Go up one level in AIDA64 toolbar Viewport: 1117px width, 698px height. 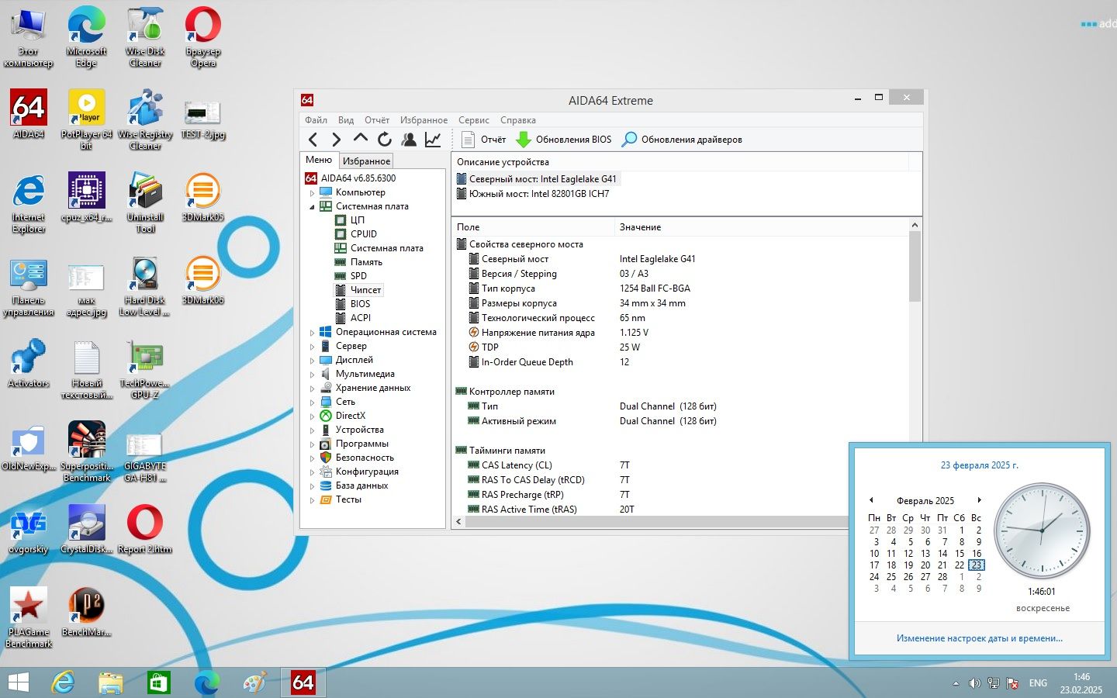click(x=360, y=139)
